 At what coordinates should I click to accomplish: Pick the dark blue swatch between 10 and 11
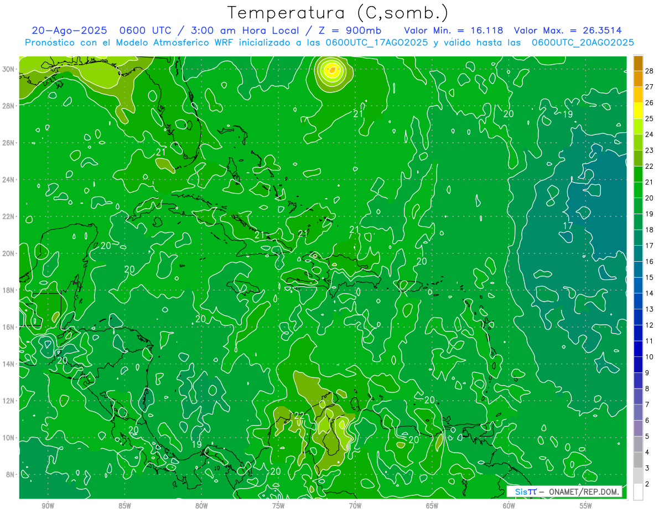[x=638, y=349]
